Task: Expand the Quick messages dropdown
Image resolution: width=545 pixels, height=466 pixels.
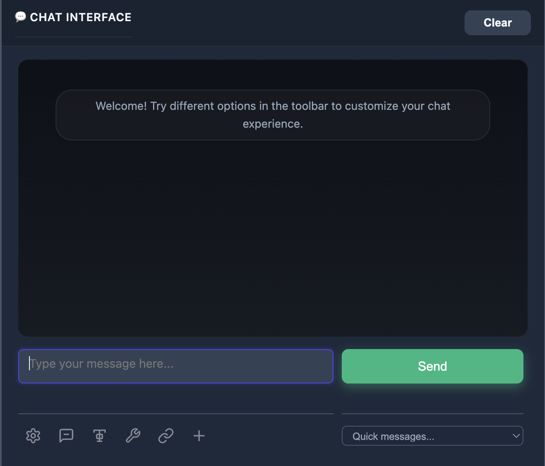Action: [x=432, y=436]
